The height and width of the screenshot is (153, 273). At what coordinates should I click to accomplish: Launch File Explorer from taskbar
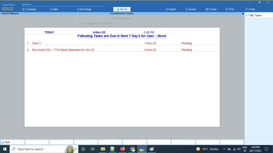pos(103,149)
